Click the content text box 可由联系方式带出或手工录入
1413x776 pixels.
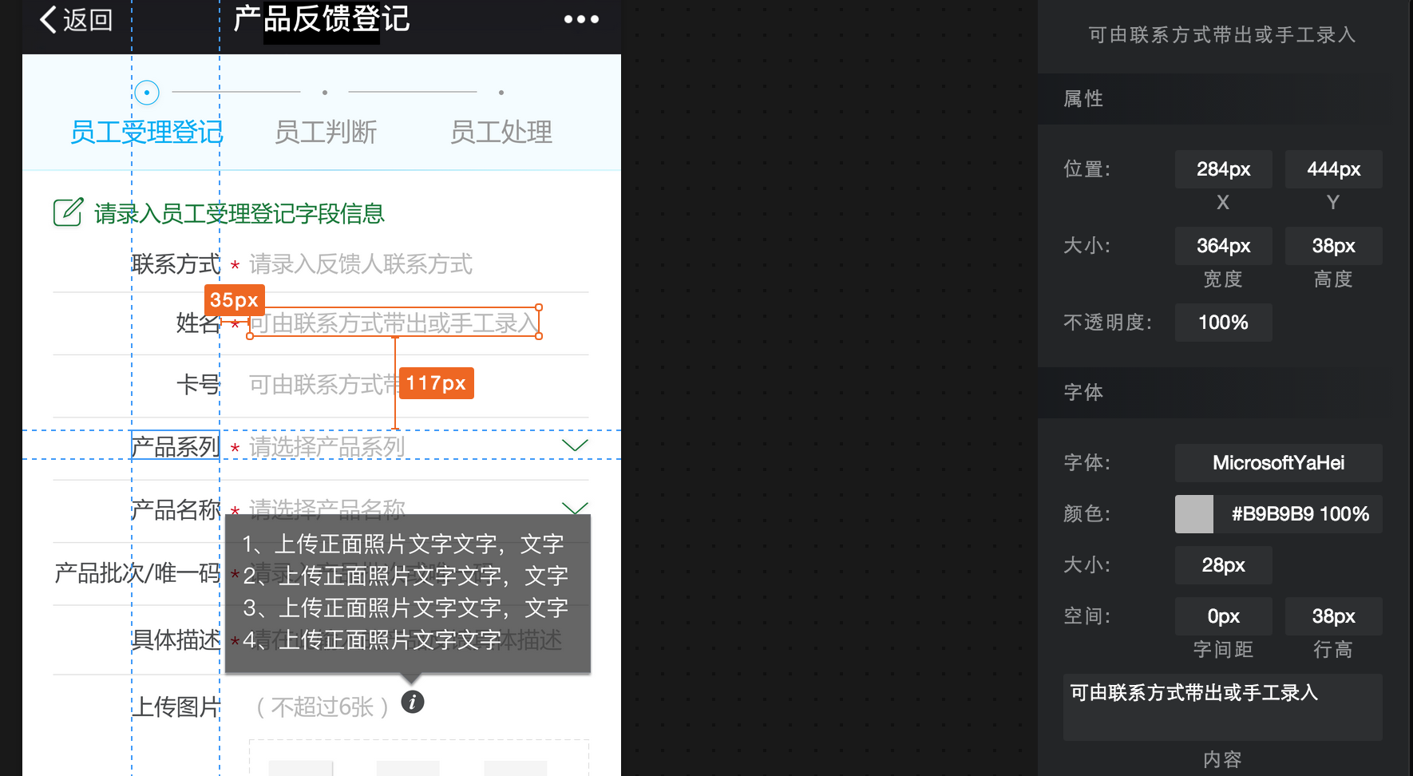click(x=1223, y=707)
